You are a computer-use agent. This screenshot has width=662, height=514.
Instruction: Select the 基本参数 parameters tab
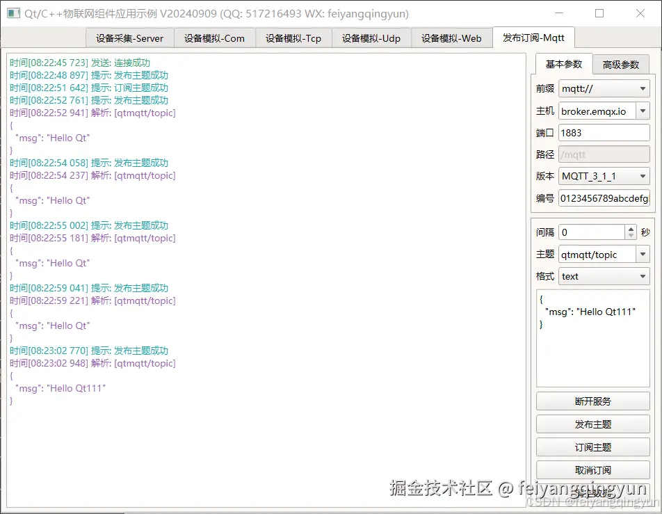click(565, 63)
